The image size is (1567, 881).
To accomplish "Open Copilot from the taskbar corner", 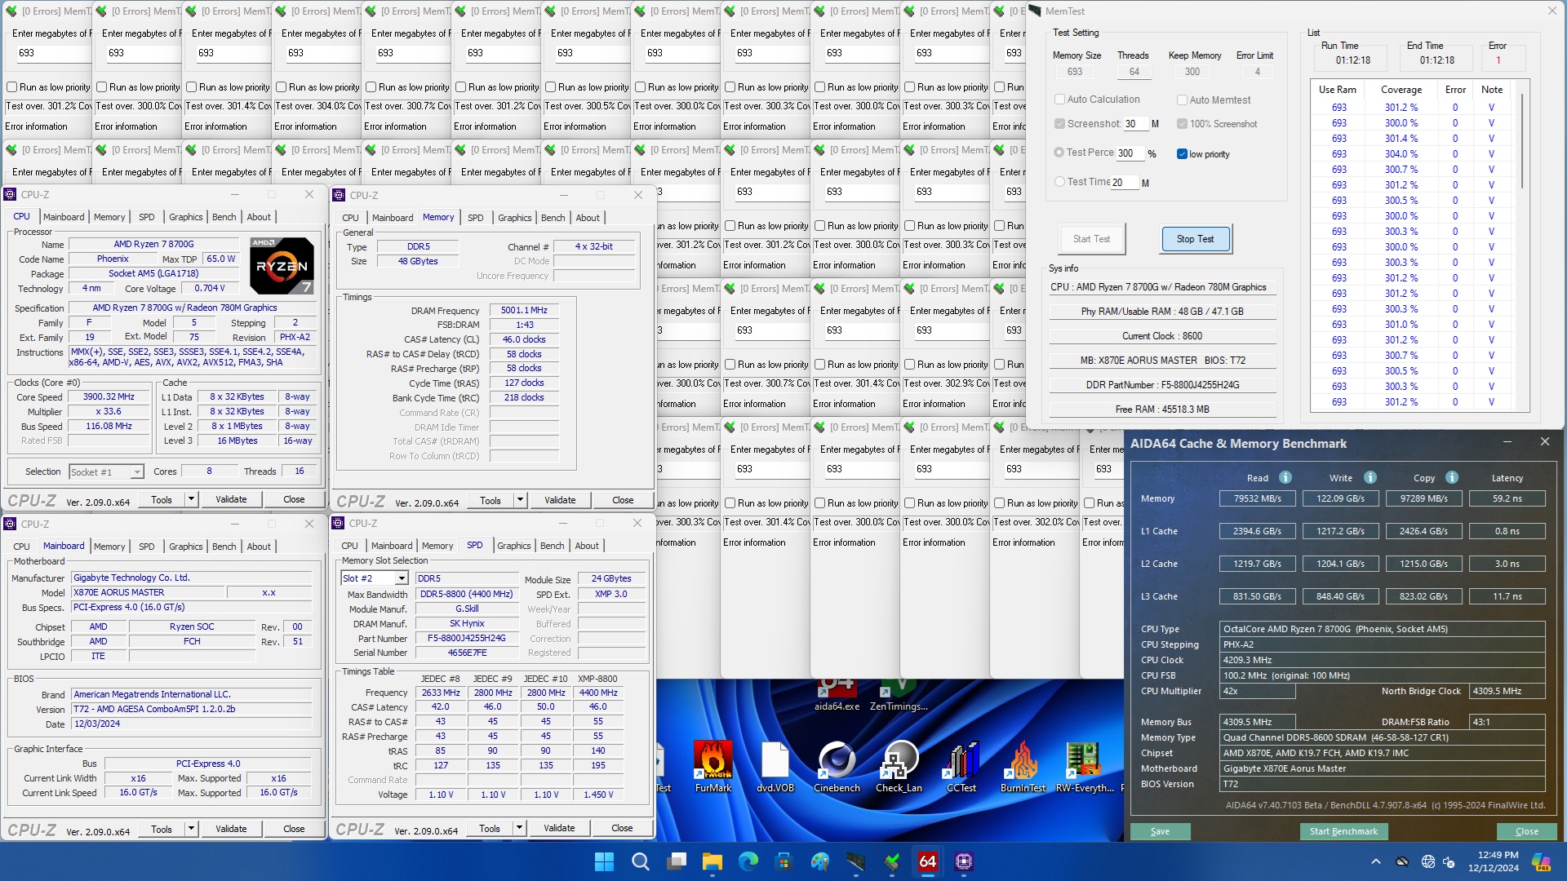I will (x=1541, y=861).
